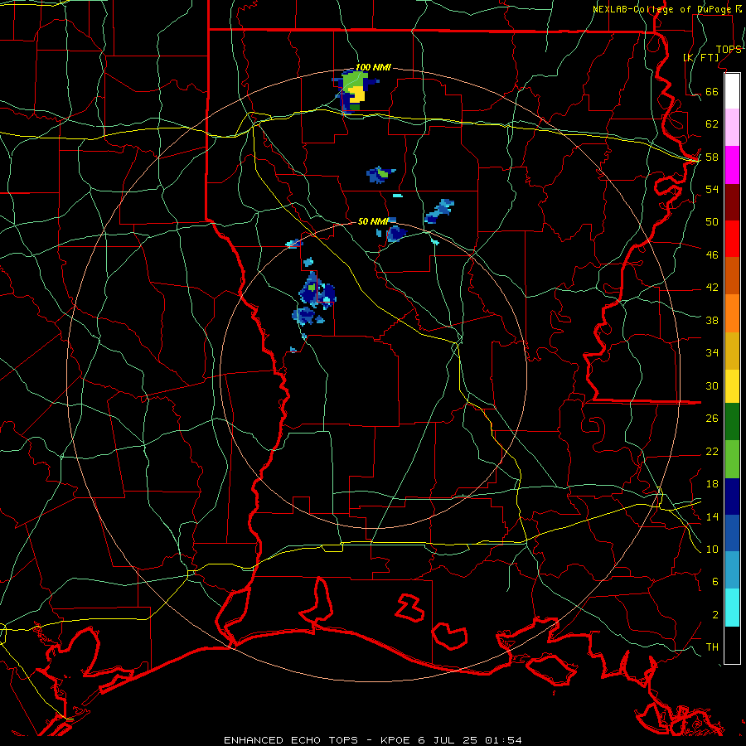
Task: Select the light green swatch near 22
Action: 732,459
